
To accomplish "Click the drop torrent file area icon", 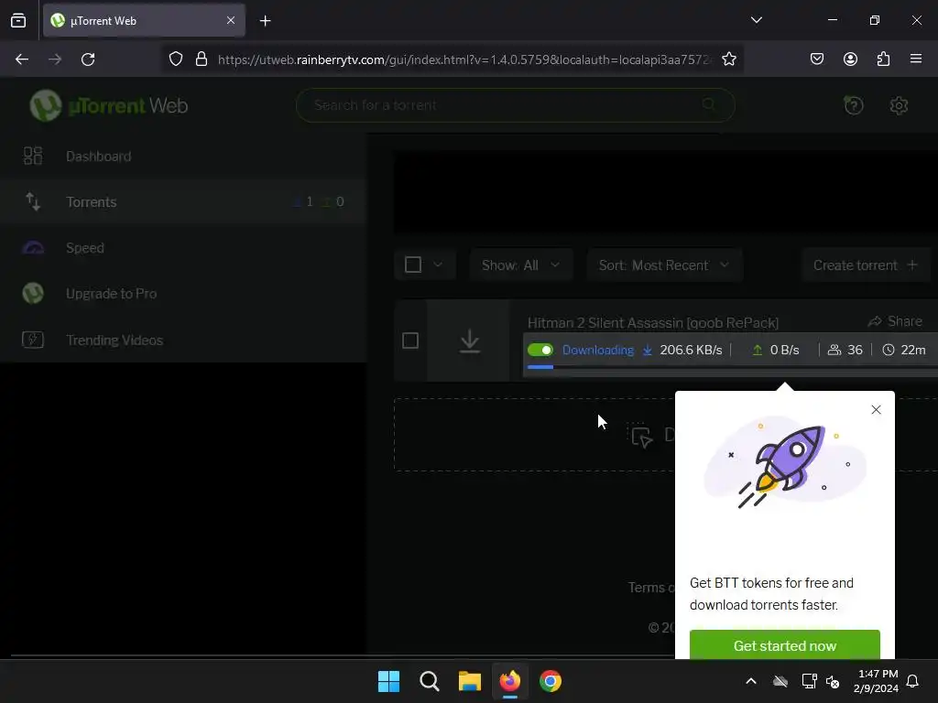I will (x=640, y=435).
